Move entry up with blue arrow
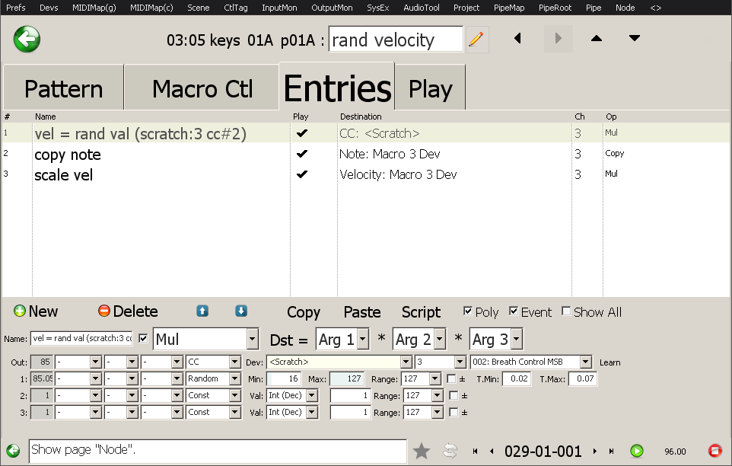The height and width of the screenshot is (466, 732). 202,311
